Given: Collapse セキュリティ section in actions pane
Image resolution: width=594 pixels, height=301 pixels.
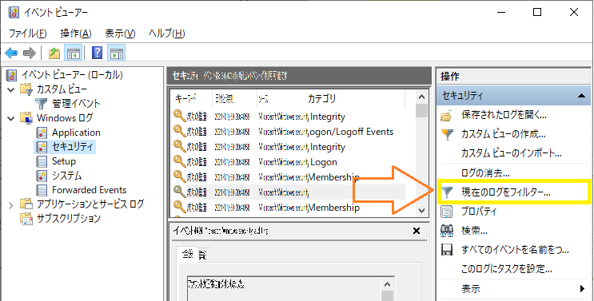Looking at the screenshot, I should [x=582, y=96].
